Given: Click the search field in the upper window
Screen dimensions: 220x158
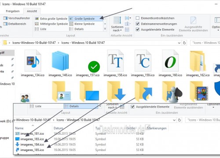Looking at the screenshot, I should pos(205,43).
